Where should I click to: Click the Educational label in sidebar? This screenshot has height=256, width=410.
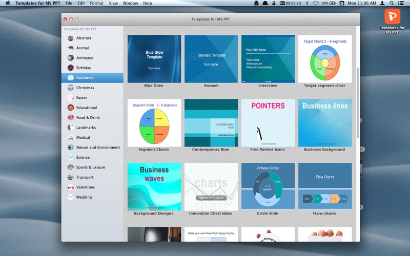(x=87, y=108)
